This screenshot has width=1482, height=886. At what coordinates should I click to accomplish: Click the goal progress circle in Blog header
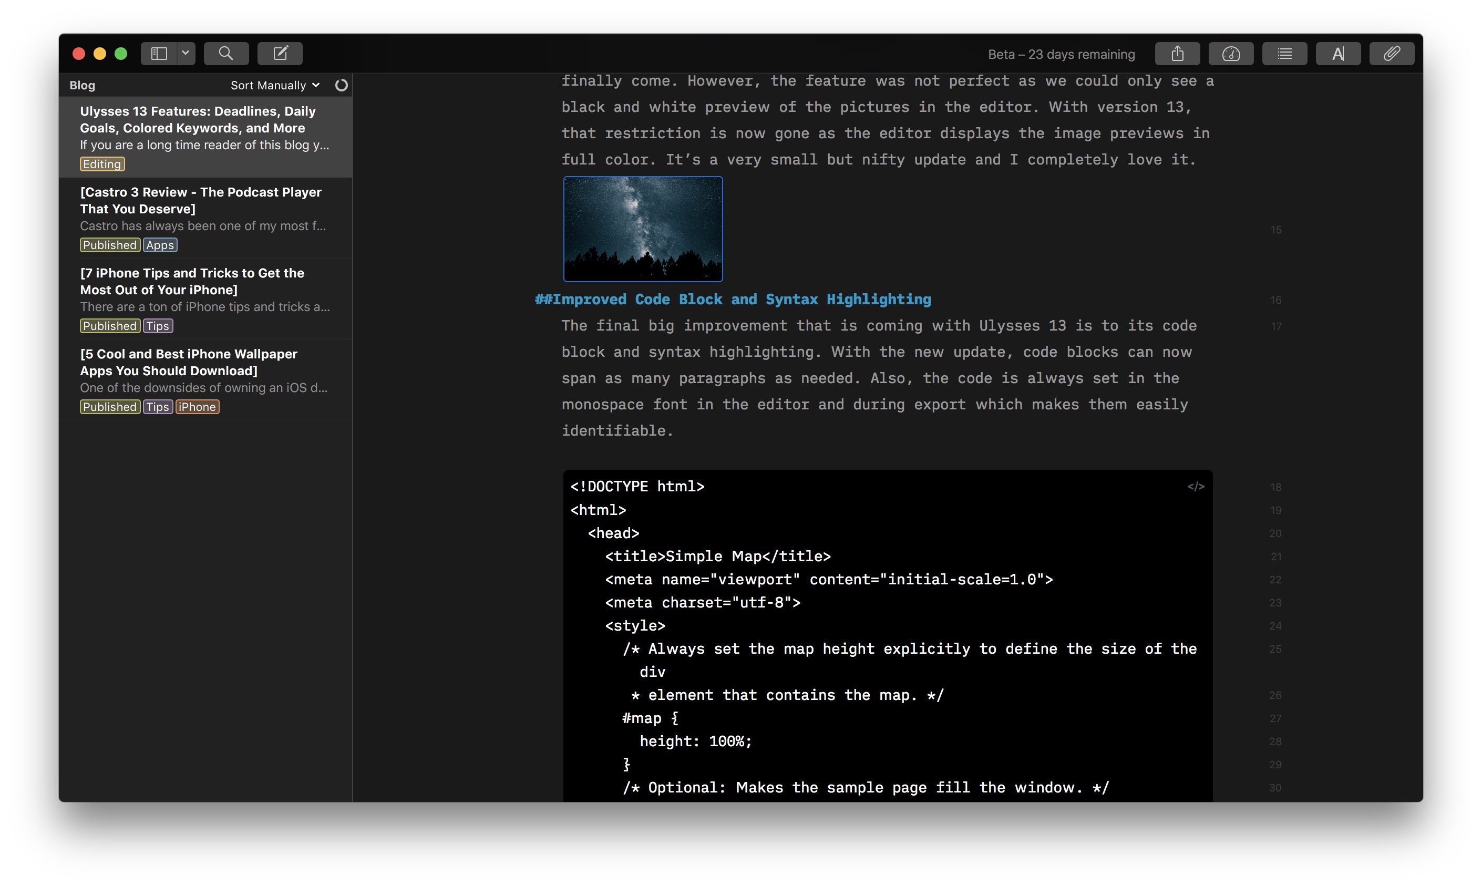coord(342,85)
